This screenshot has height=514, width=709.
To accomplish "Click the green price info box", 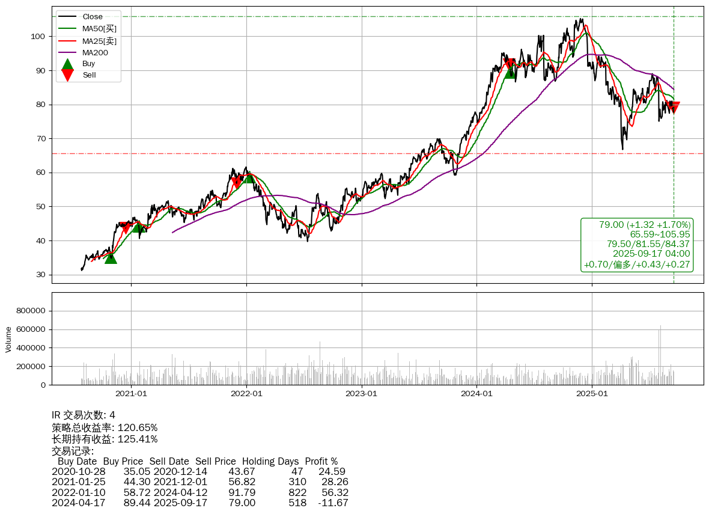I will pos(637,245).
